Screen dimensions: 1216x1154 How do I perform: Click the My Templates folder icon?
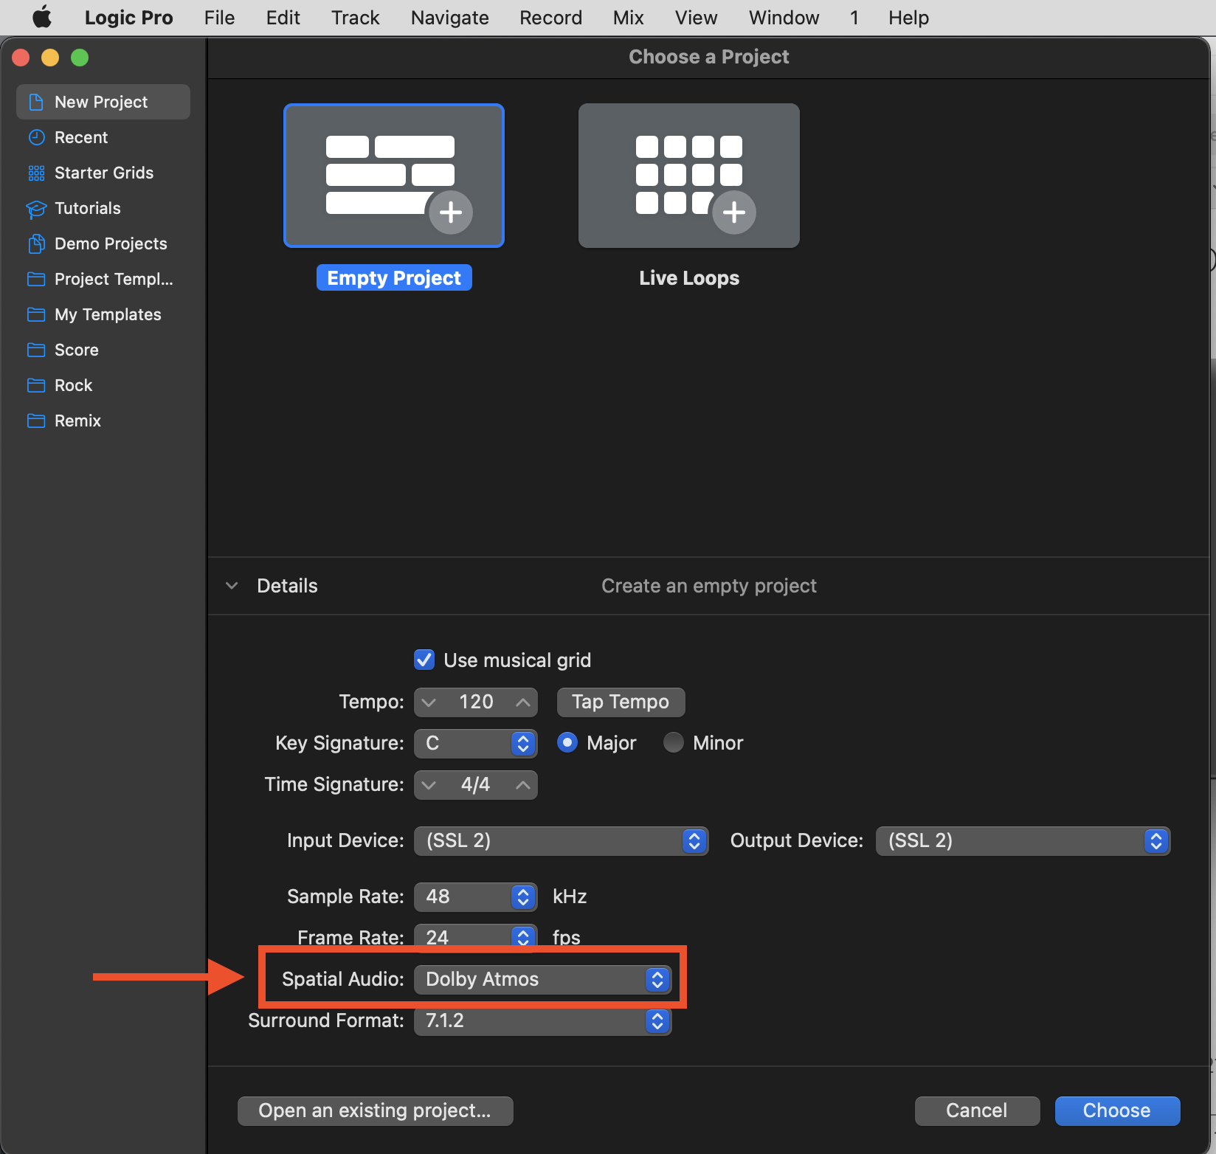[36, 314]
